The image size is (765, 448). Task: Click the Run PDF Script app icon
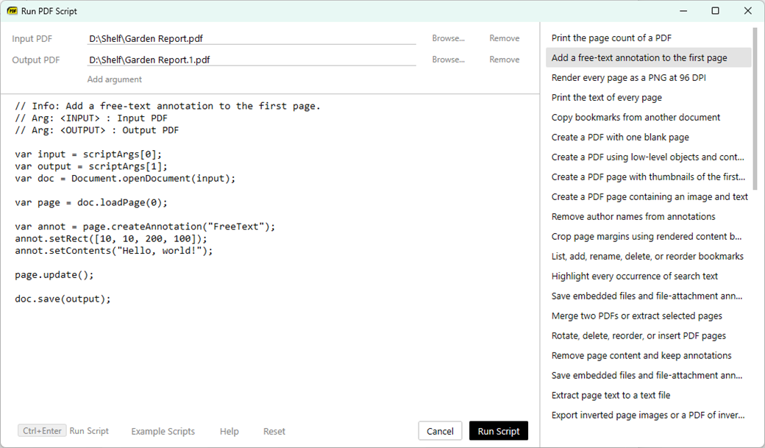click(x=13, y=11)
